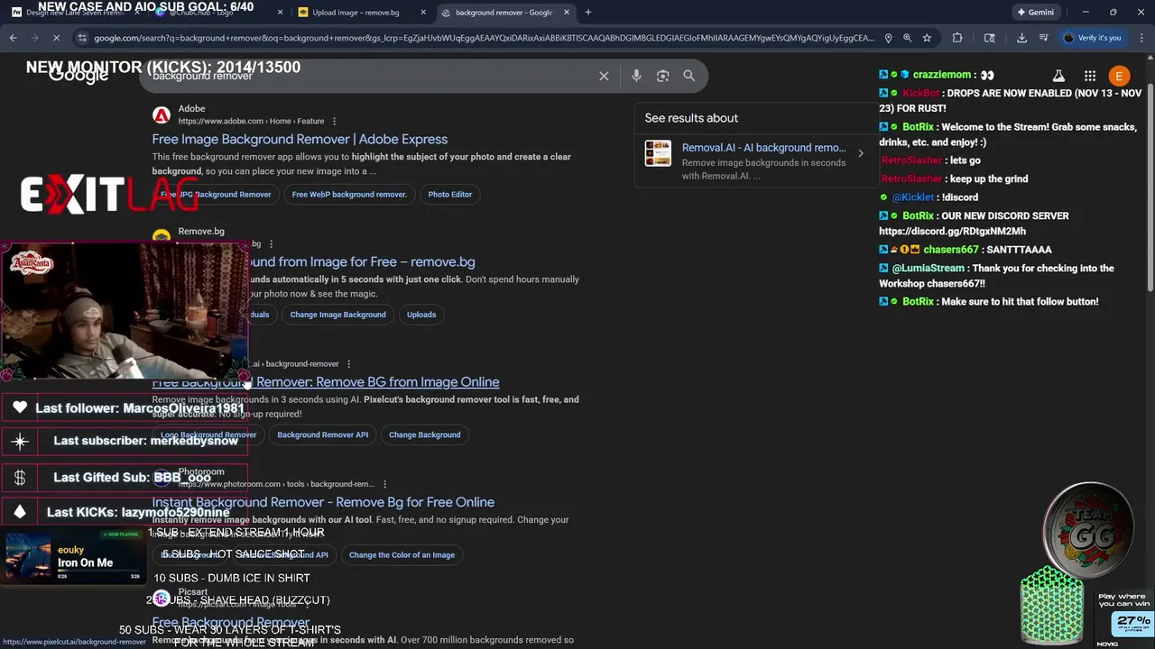Open 'Instant Background Remover' Photoroom result

point(323,502)
